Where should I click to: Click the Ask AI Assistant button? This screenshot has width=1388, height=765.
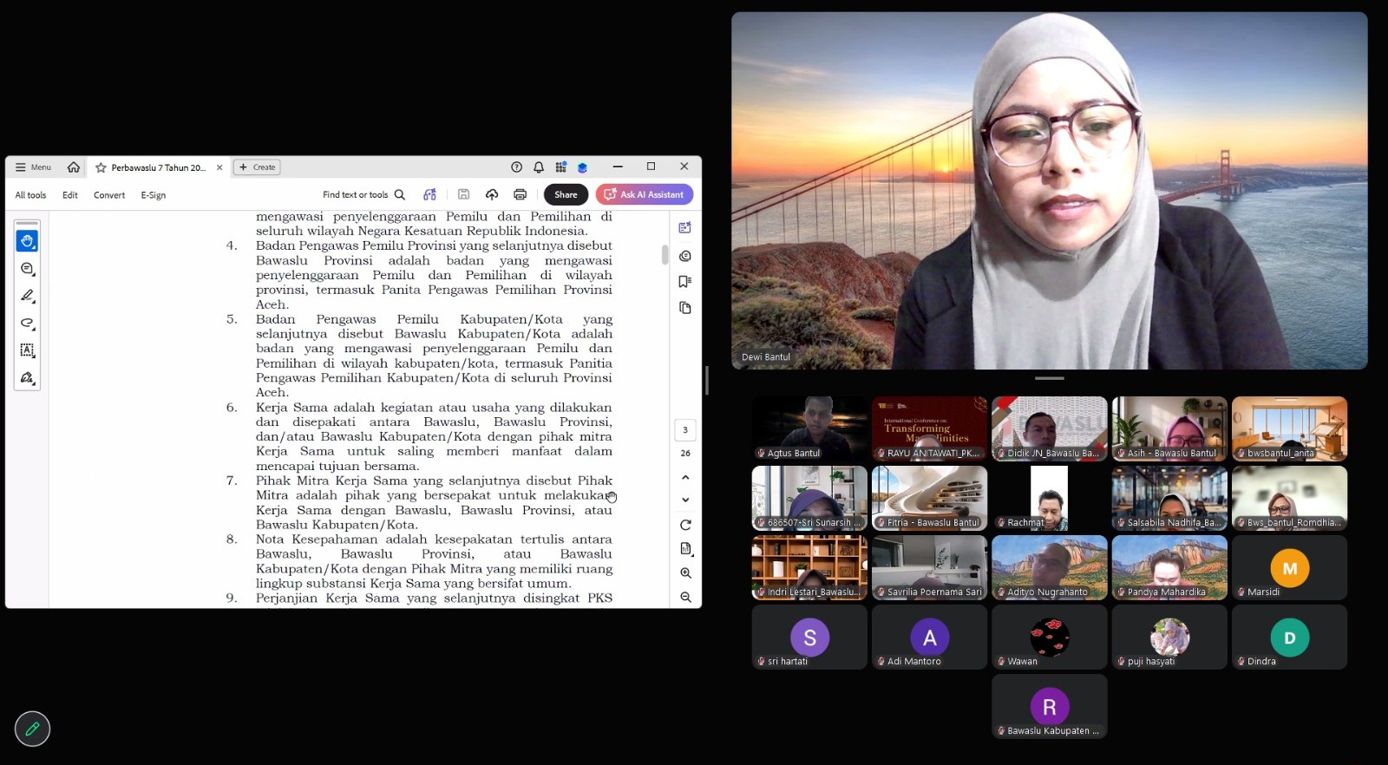pyautogui.click(x=645, y=194)
